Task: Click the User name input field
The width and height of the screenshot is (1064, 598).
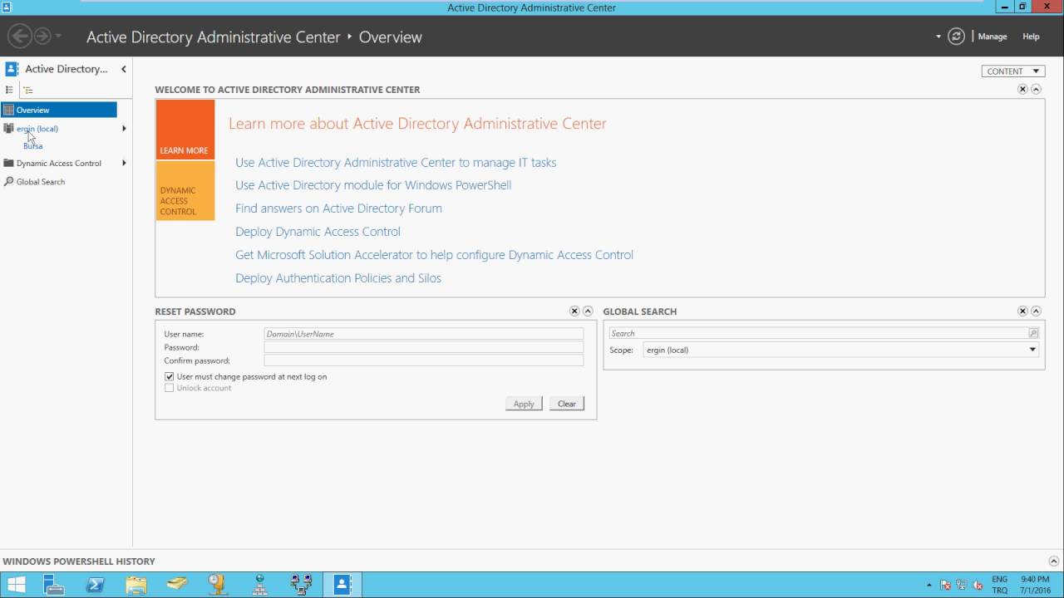Action: 424,334
